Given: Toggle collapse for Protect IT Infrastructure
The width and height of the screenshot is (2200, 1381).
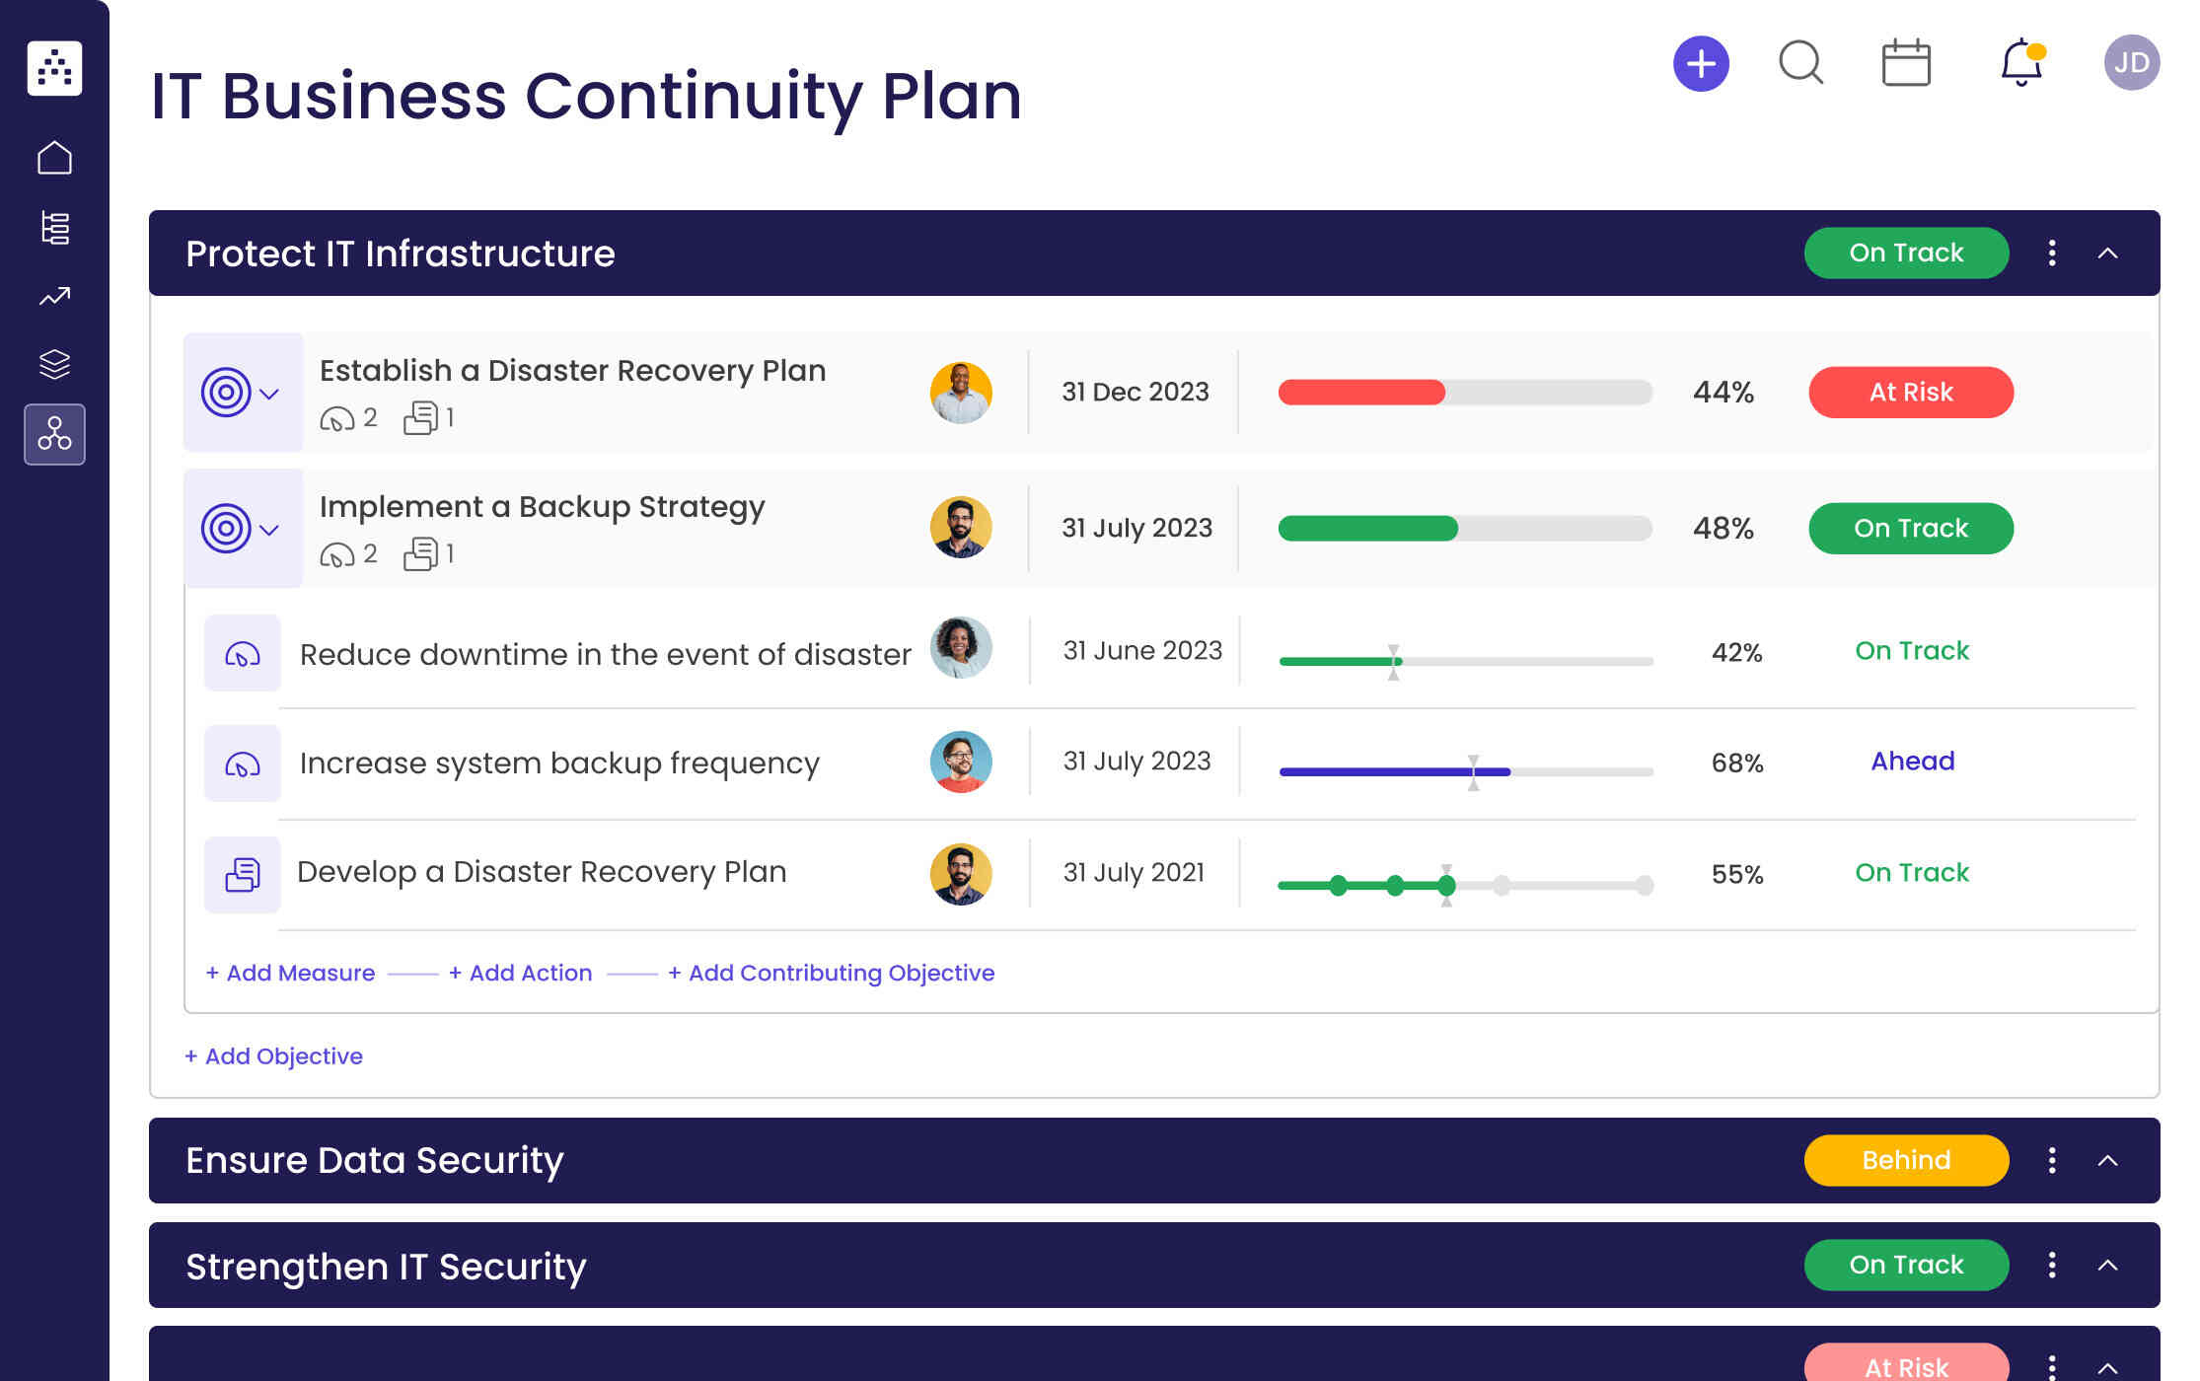Looking at the screenshot, I should pos(2109,253).
